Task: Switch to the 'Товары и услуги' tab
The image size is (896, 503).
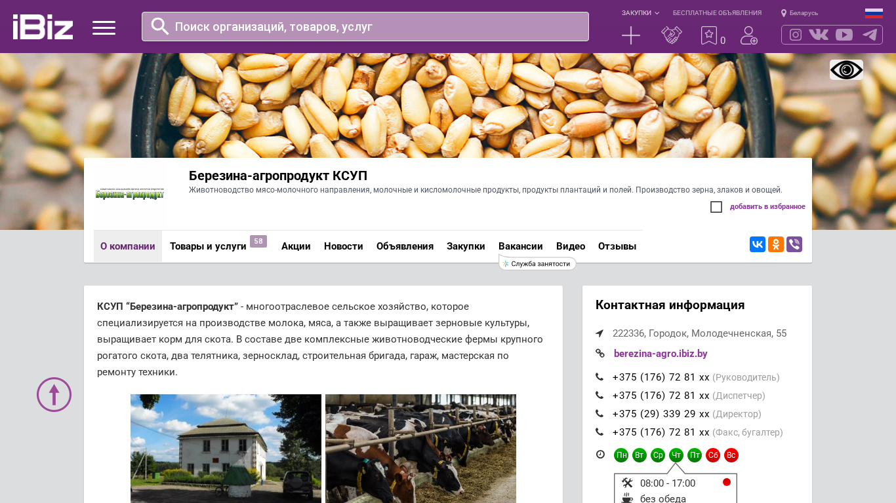Action: pos(208,246)
